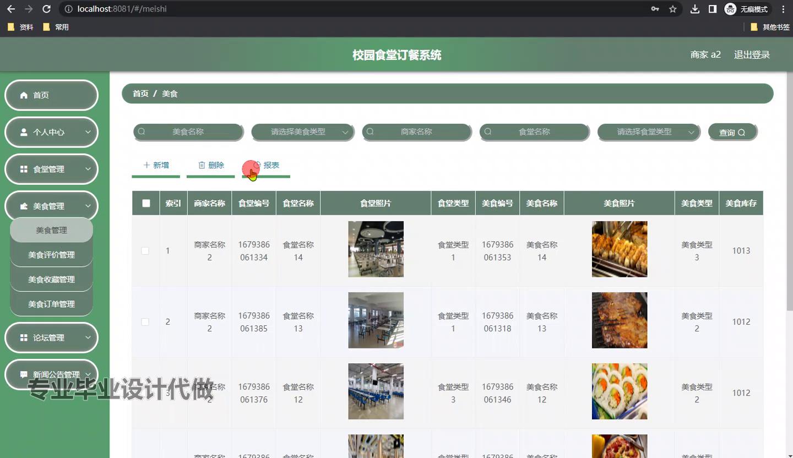Screen dimensions: 793x458
Task: Open the browser three-dot menu
Action: (x=783, y=9)
